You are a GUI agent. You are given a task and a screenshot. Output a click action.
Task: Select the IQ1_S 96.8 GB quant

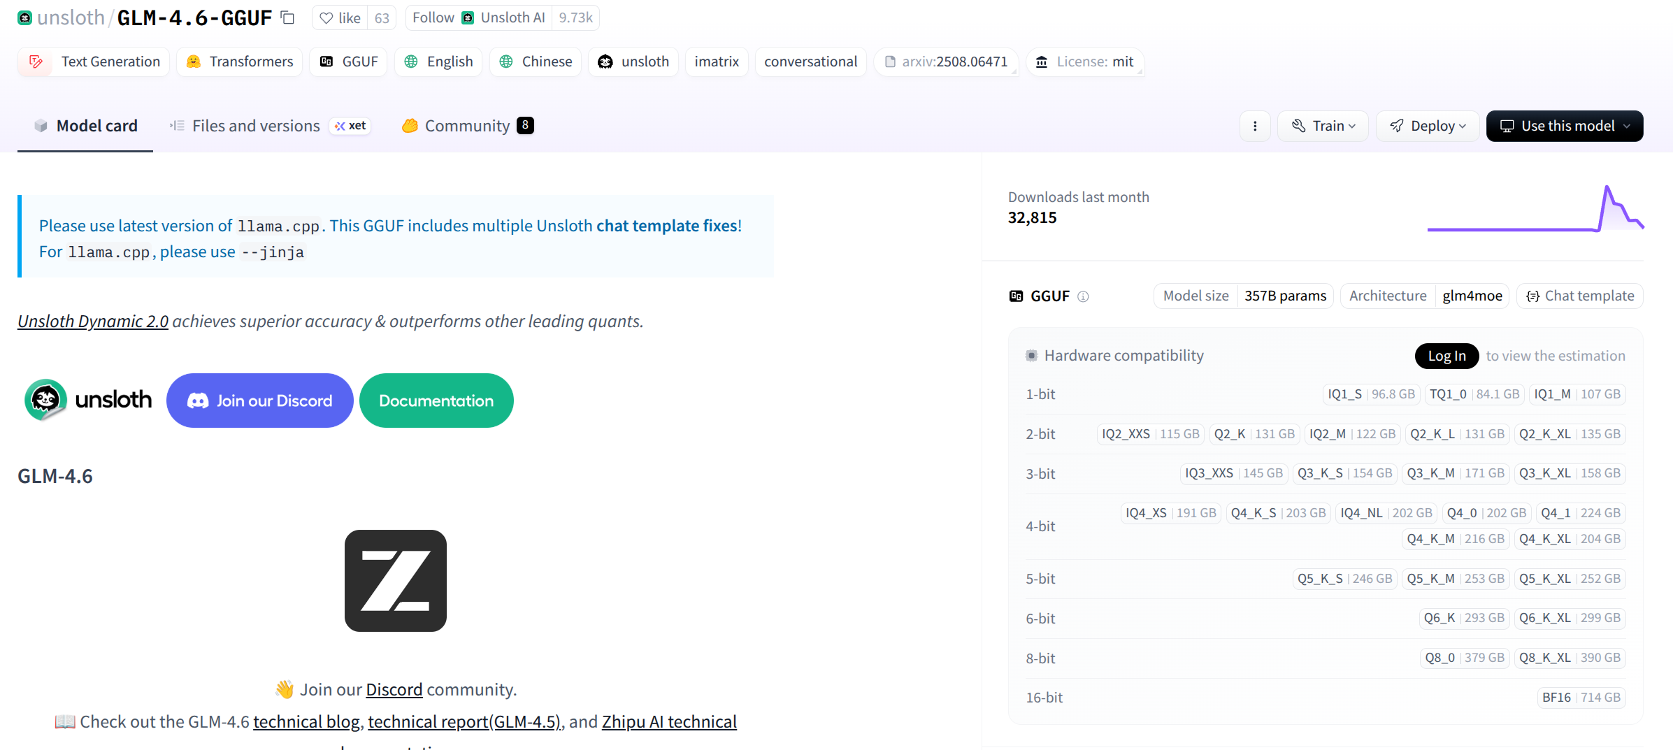(x=1371, y=394)
